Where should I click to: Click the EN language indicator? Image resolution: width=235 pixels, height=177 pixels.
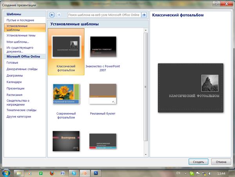click(178, 173)
